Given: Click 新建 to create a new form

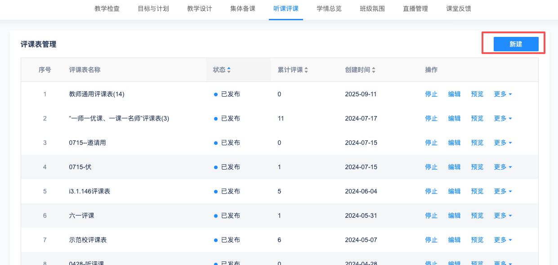Looking at the screenshot, I should coord(516,44).
